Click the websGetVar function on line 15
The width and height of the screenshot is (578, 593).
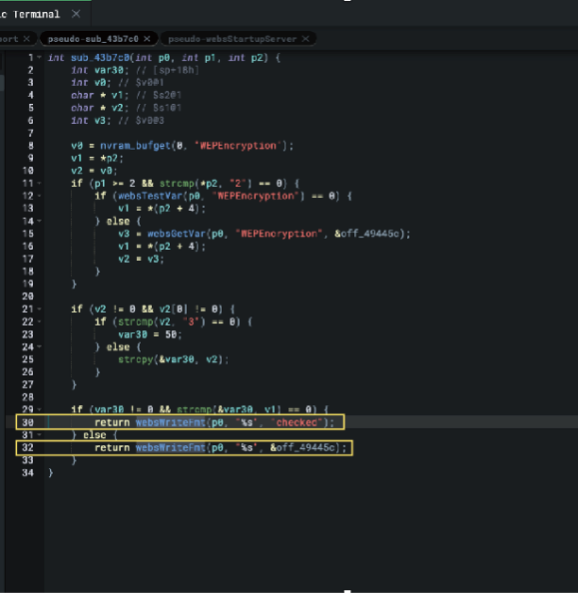pos(177,234)
